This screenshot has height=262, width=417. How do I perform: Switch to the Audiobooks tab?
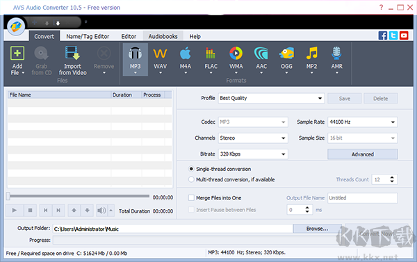pyautogui.click(x=163, y=36)
